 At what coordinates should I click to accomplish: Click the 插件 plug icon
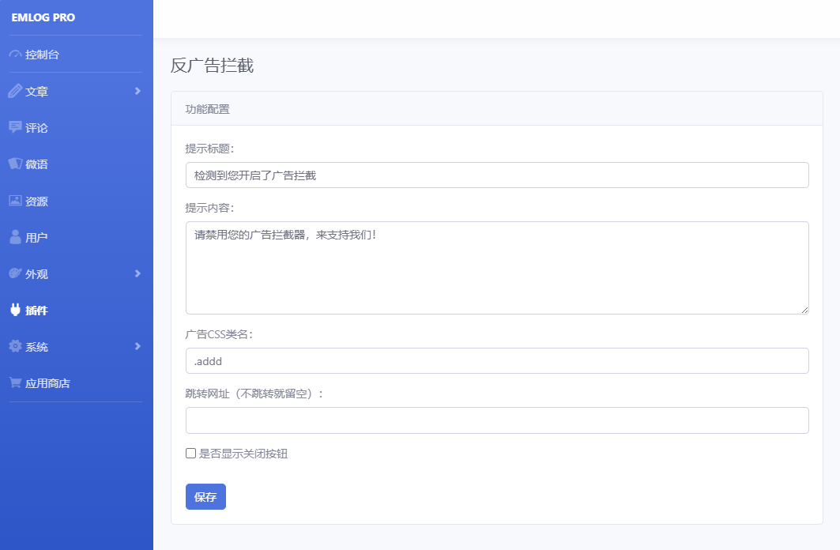click(x=15, y=310)
